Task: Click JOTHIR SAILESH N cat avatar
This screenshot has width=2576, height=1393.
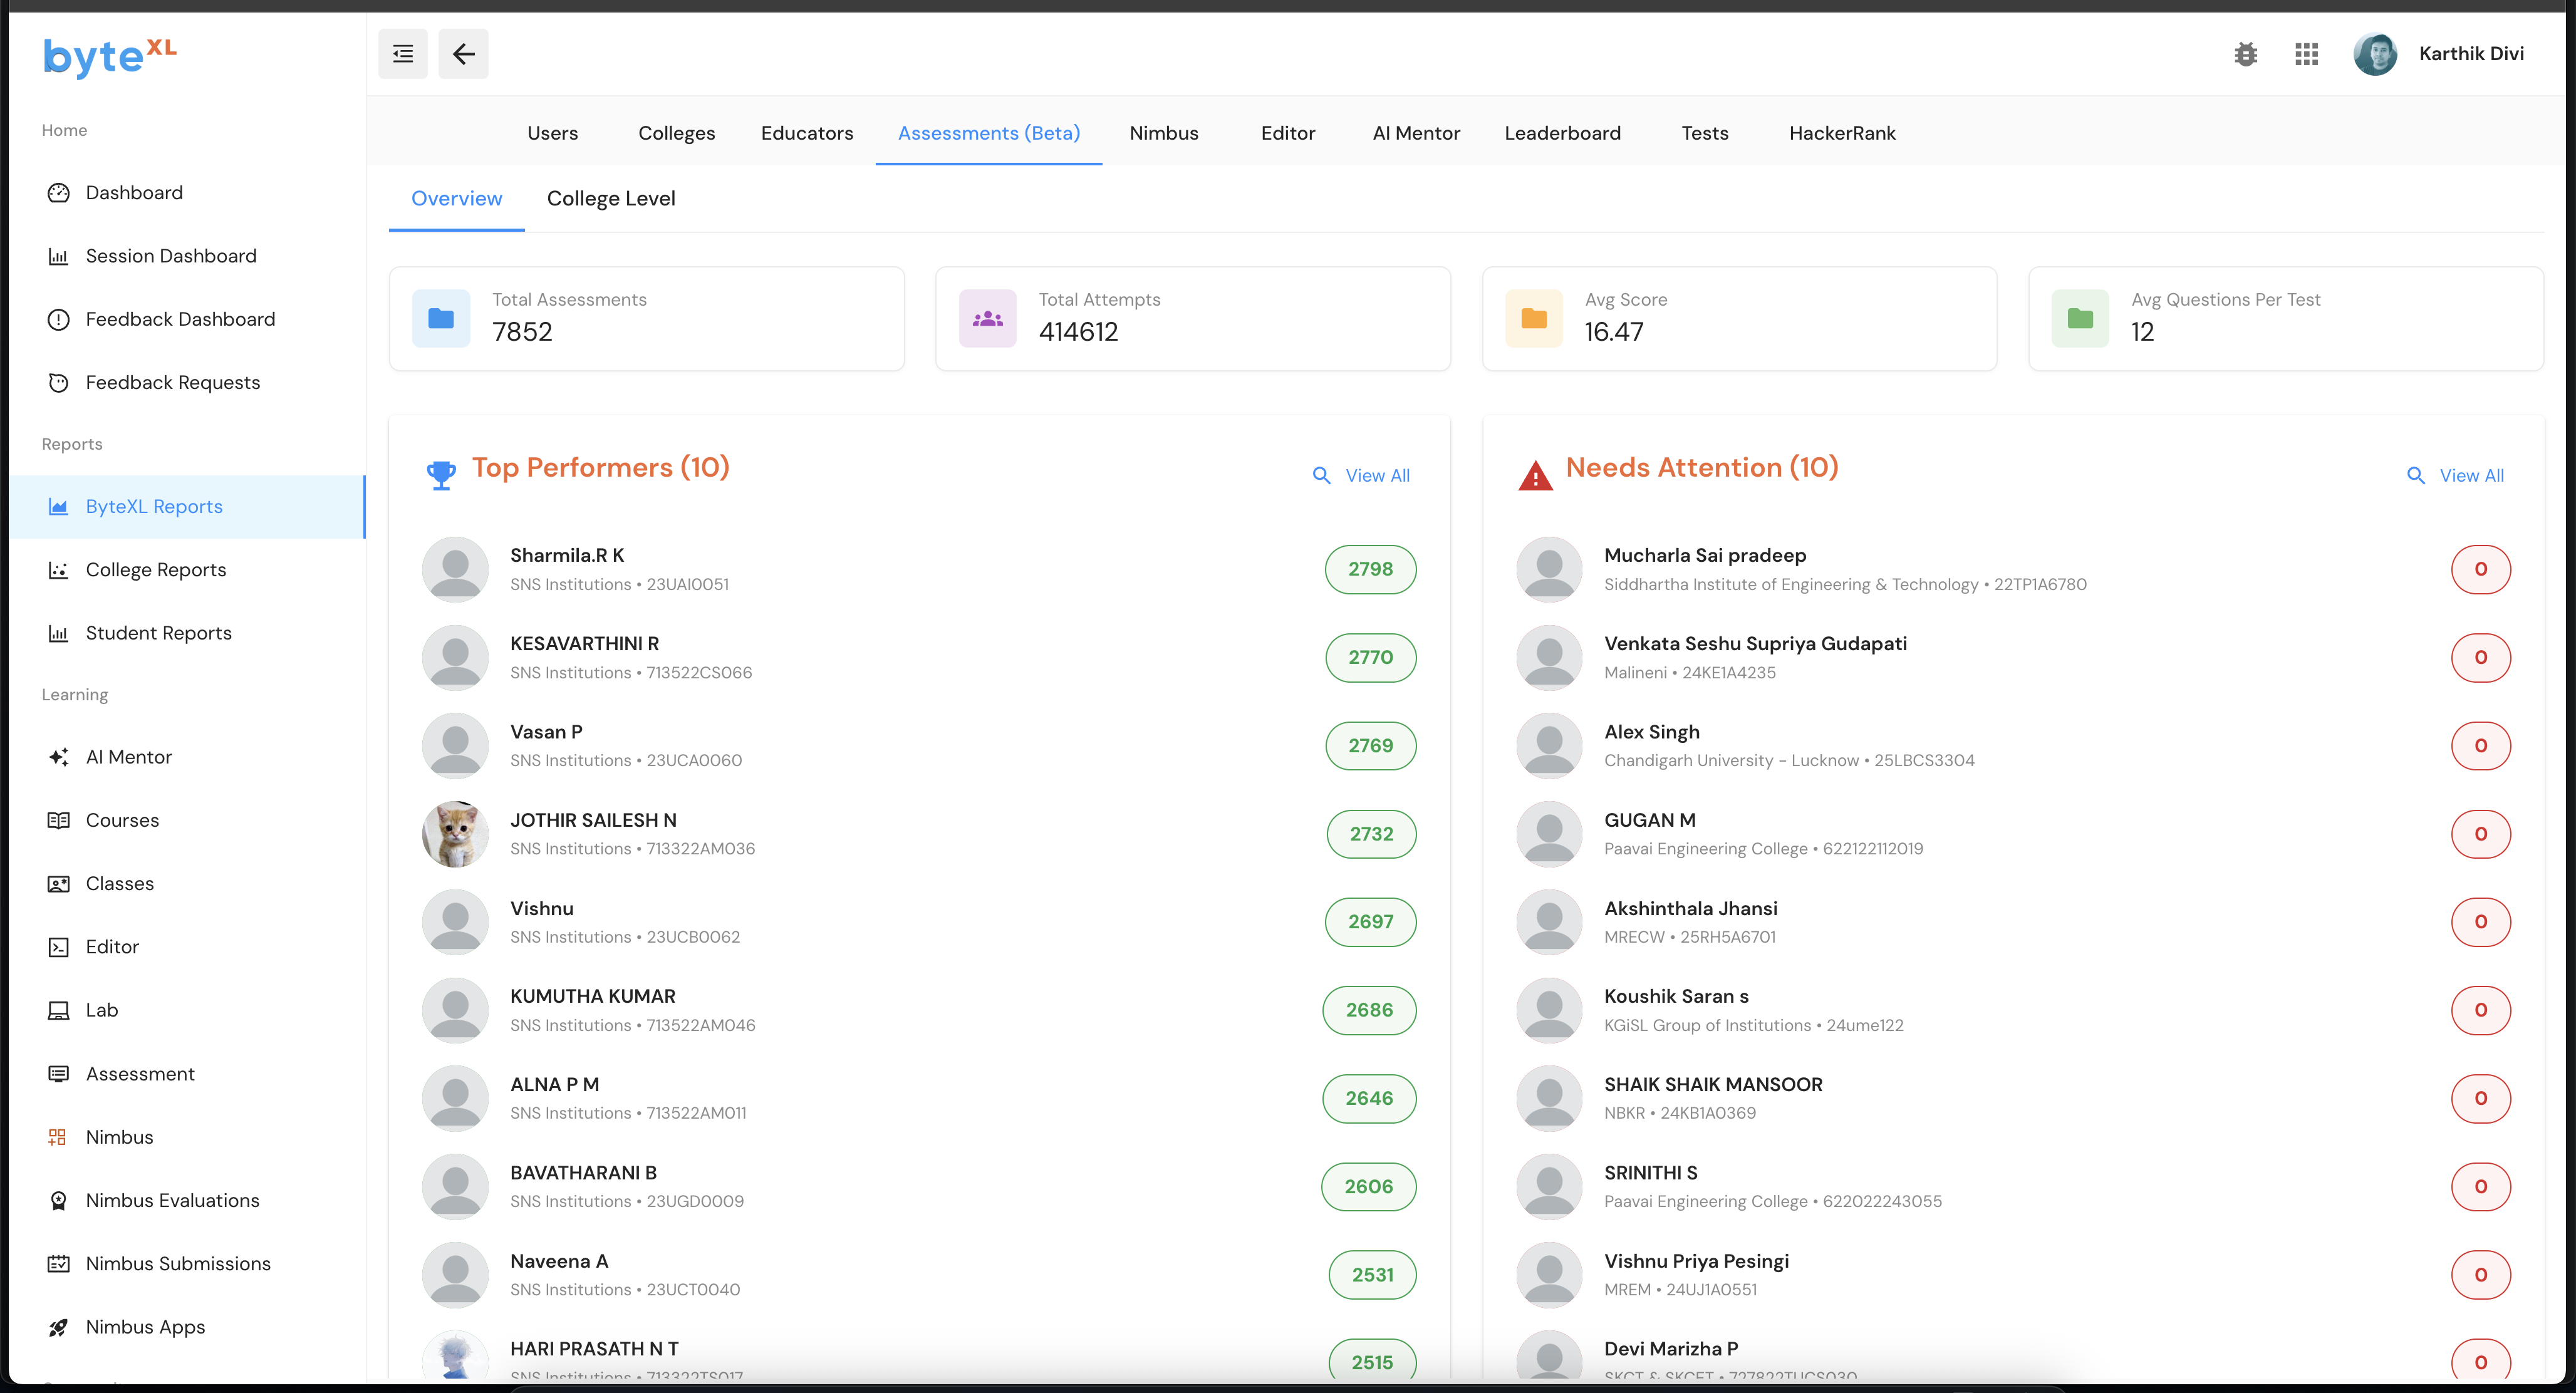Action: (x=455, y=834)
